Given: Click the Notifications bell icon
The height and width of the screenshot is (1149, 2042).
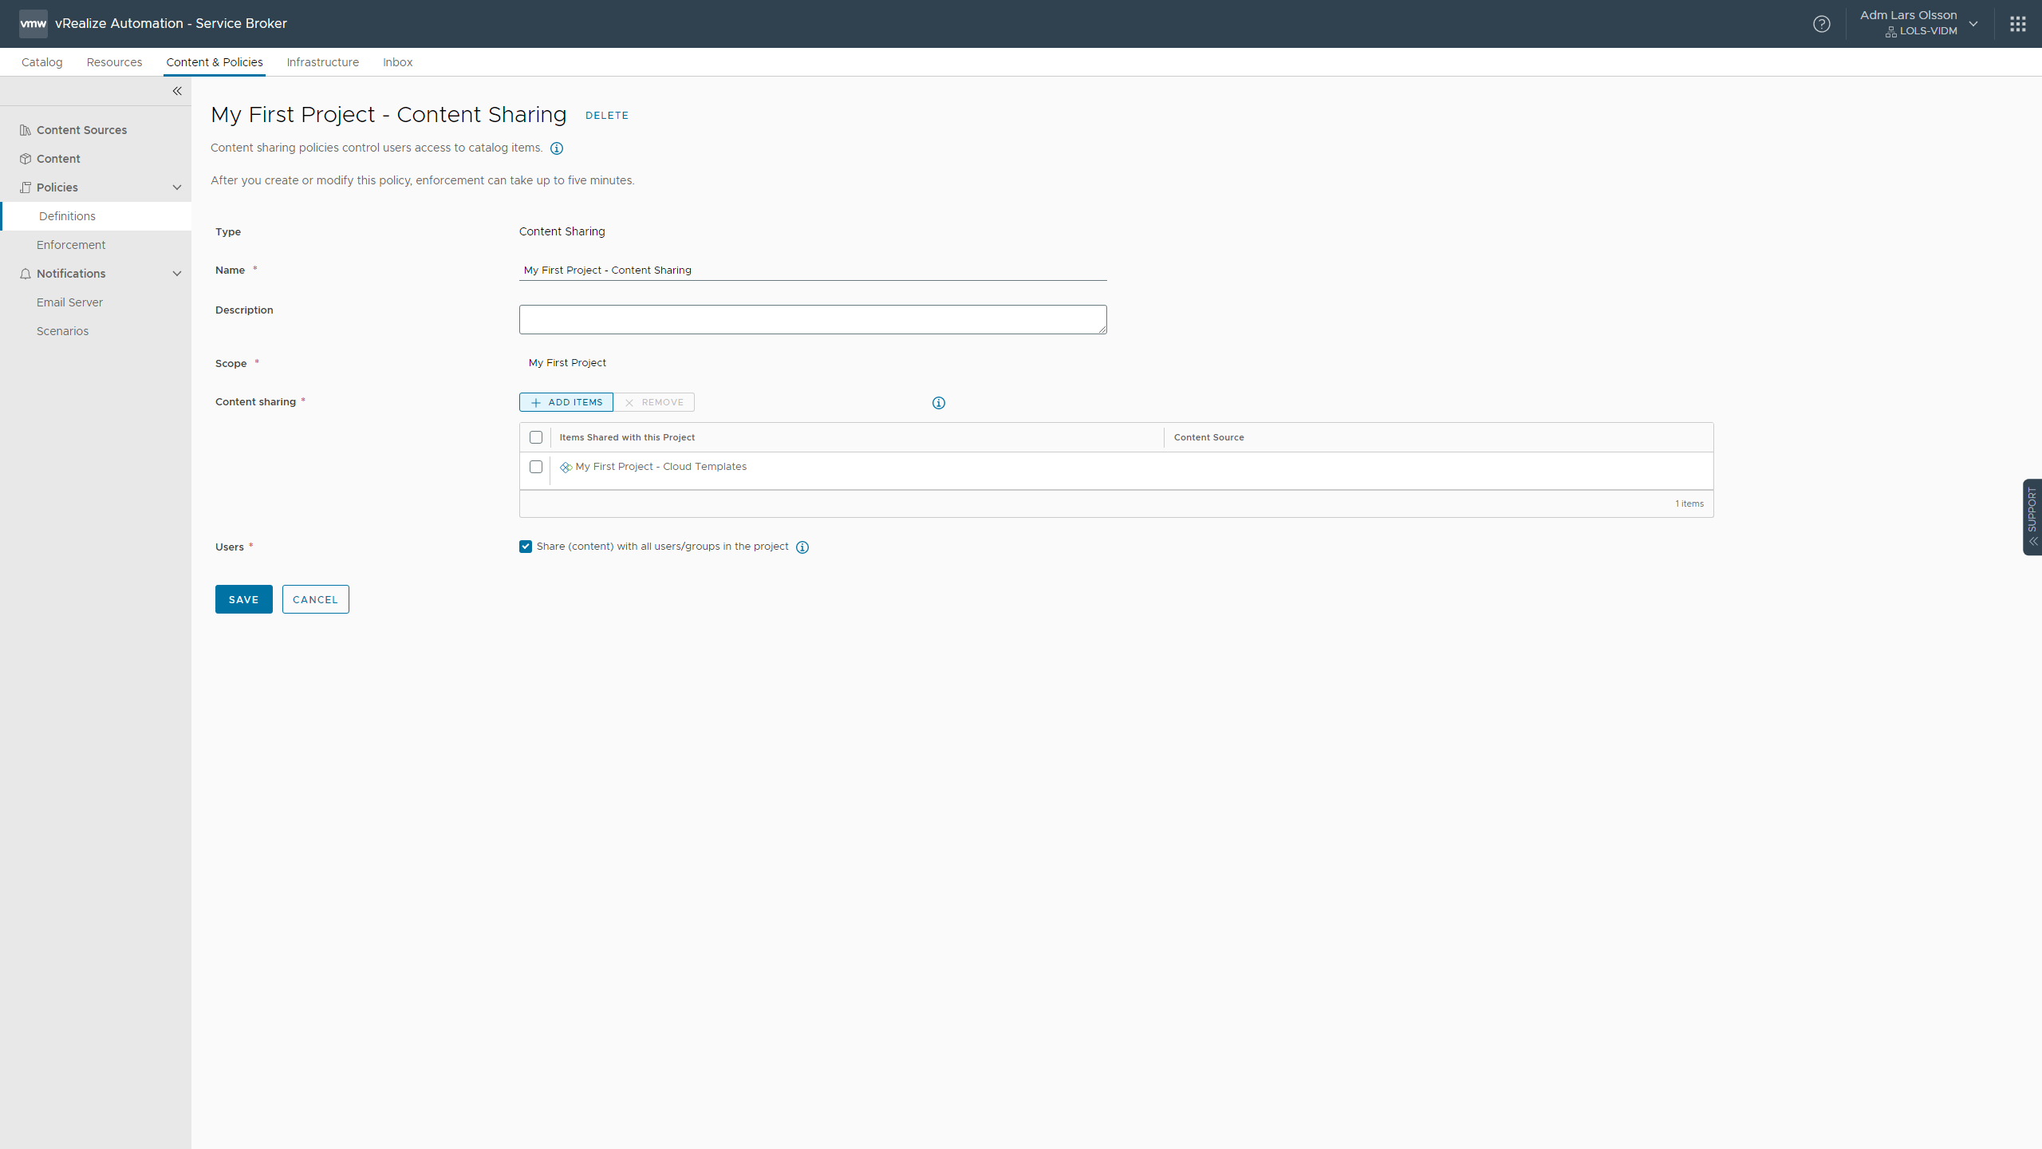Looking at the screenshot, I should [x=26, y=274].
